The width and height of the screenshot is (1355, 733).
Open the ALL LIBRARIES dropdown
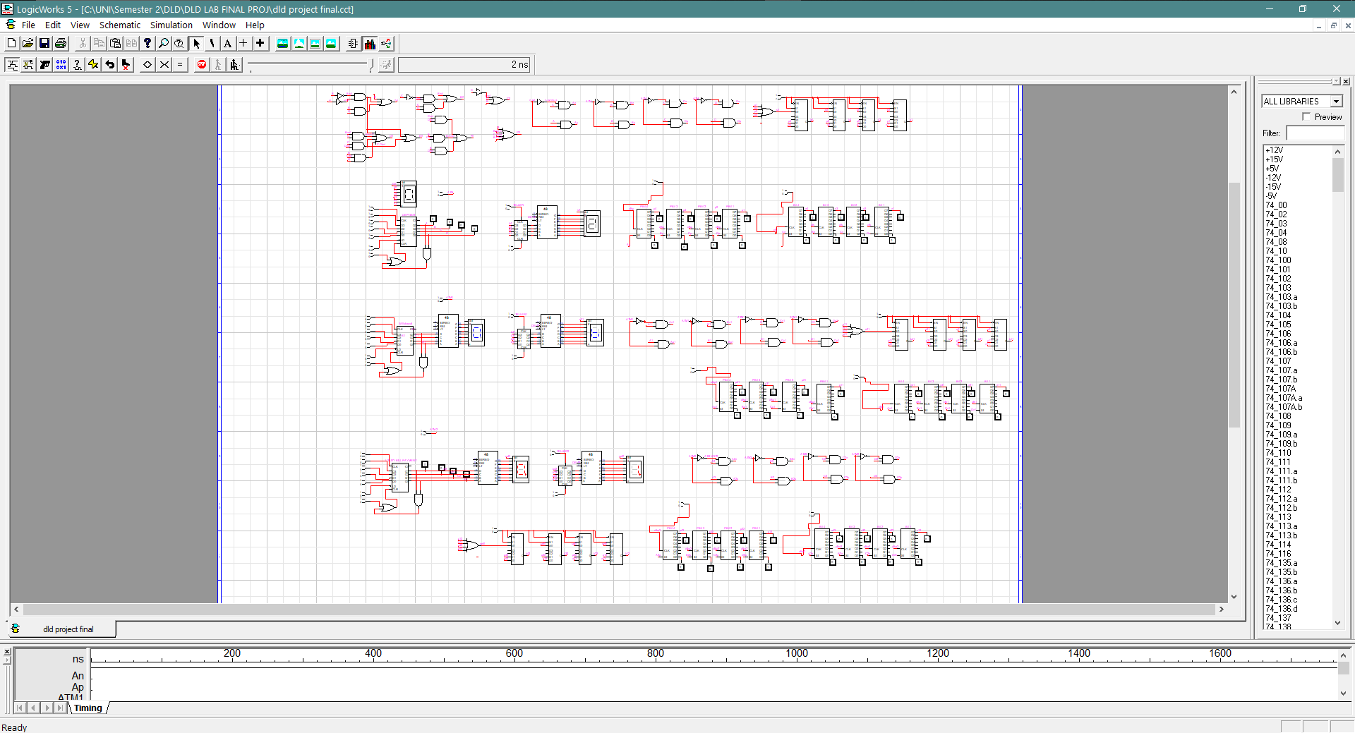1336,102
